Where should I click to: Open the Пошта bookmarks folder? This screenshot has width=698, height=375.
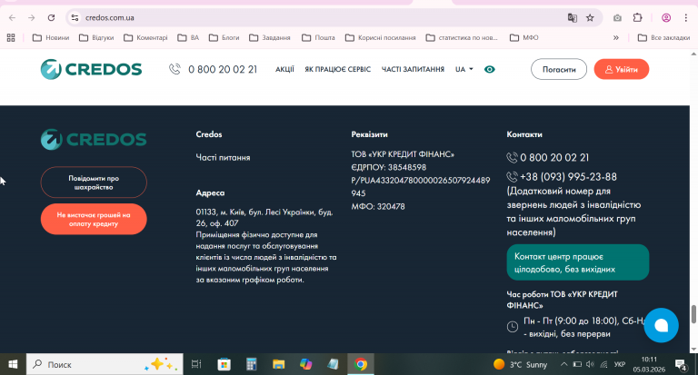click(x=318, y=38)
